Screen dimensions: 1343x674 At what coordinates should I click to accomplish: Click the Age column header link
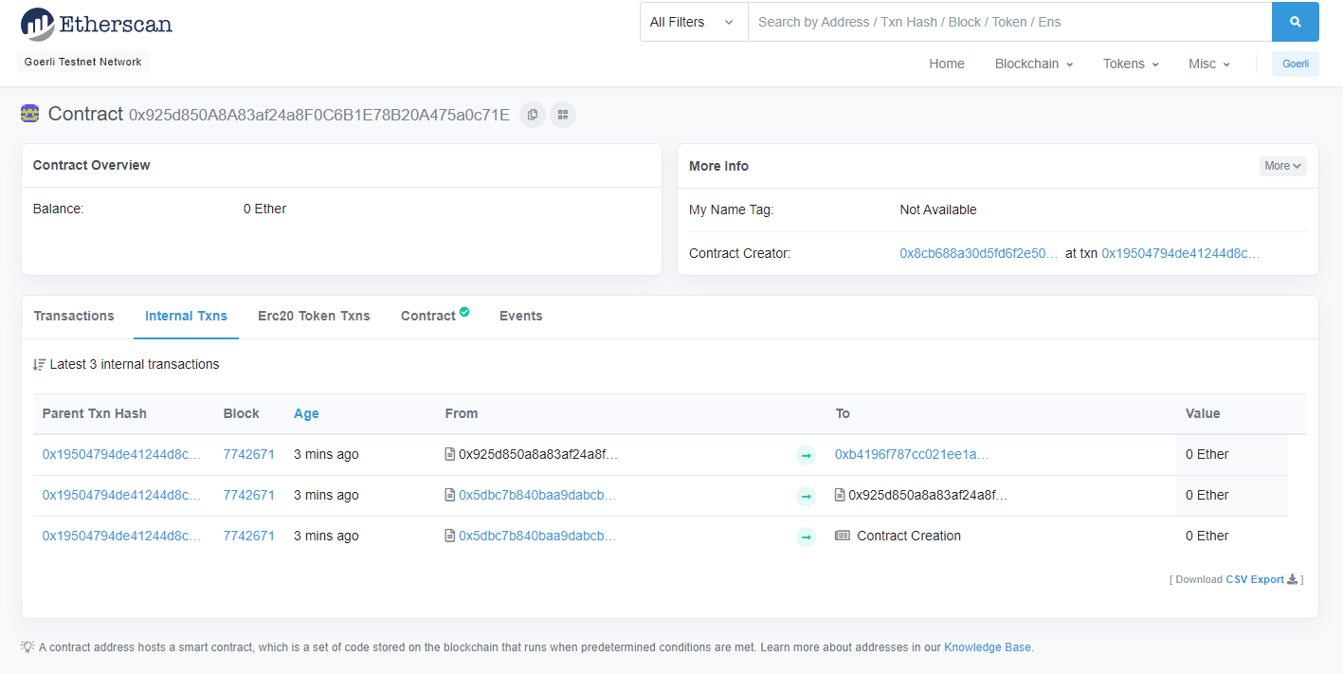click(x=306, y=413)
